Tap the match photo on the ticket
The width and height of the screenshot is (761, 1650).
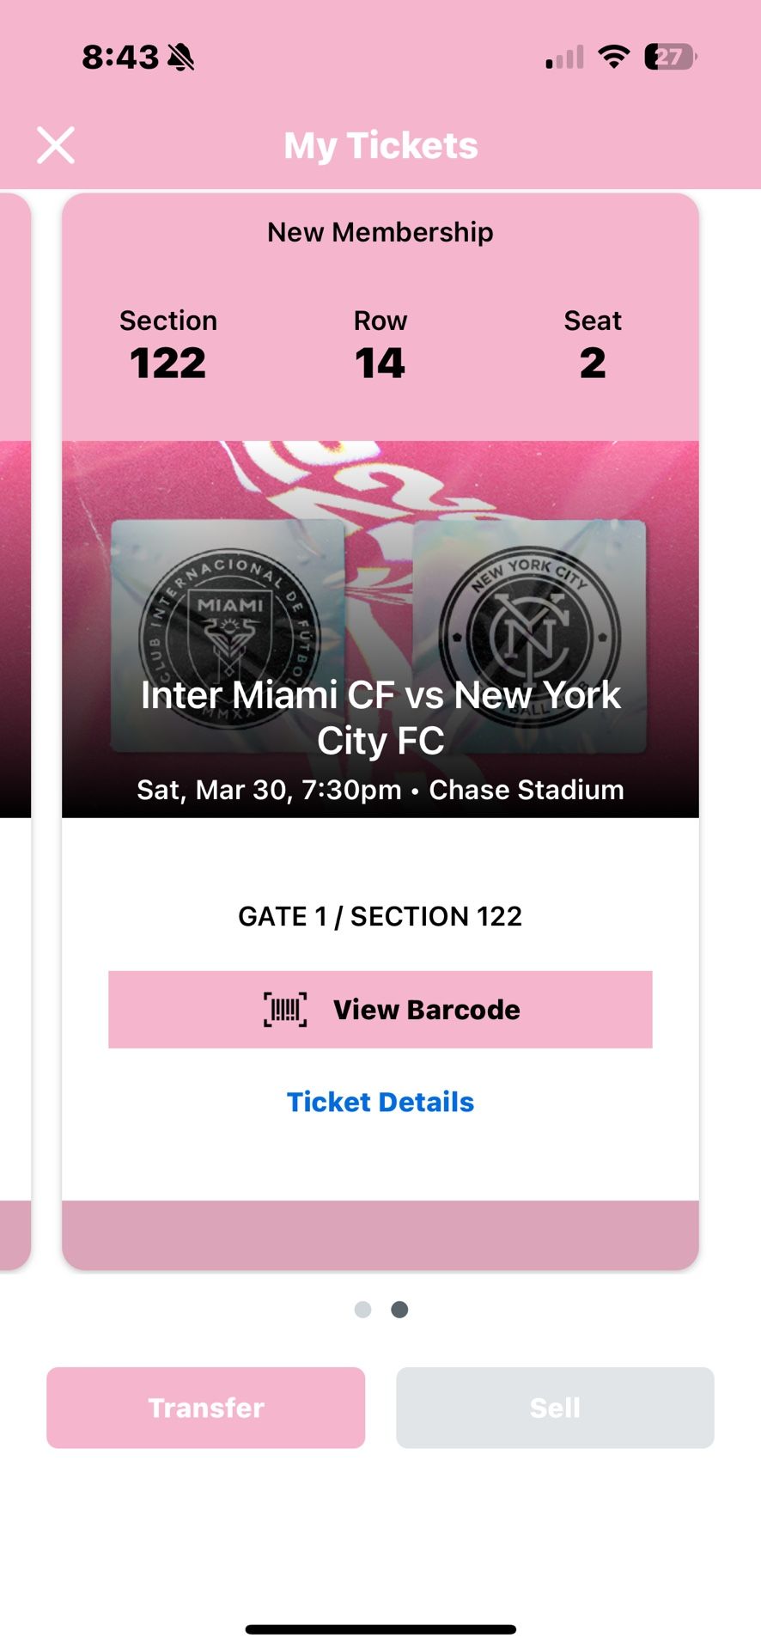coord(380,490)
